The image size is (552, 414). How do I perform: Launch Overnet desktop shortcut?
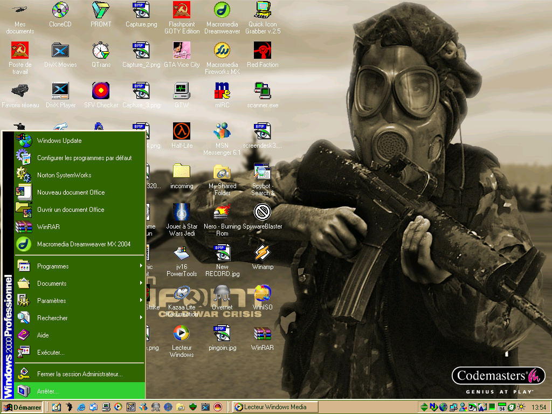(x=222, y=298)
